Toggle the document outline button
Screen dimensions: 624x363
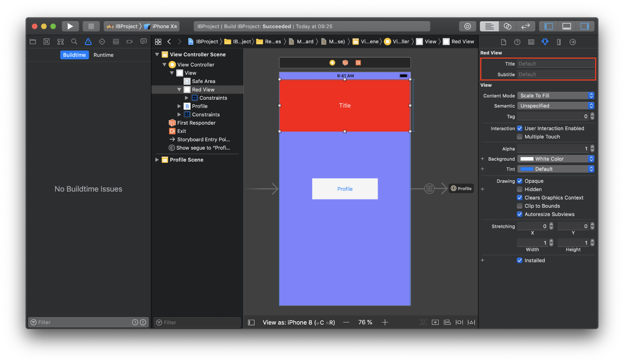pyautogui.click(x=251, y=322)
